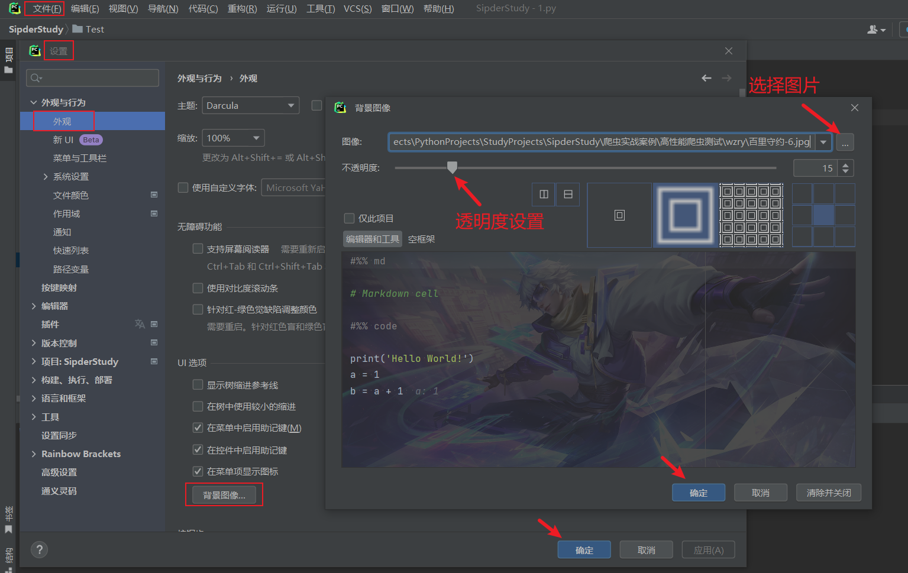Pick the center cell in the anchor grid
908x573 pixels.
tap(823, 215)
